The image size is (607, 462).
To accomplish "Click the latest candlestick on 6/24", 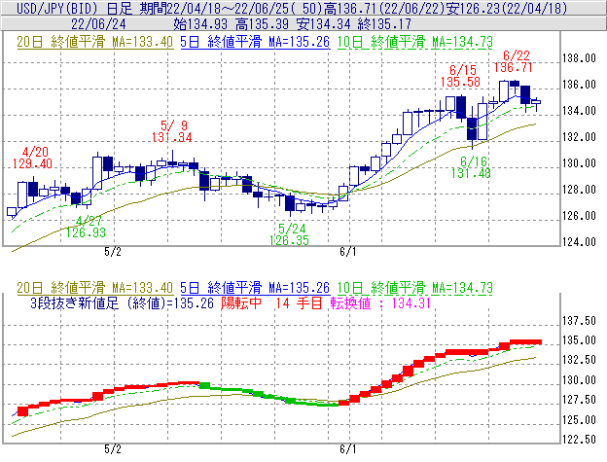I will click(536, 102).
